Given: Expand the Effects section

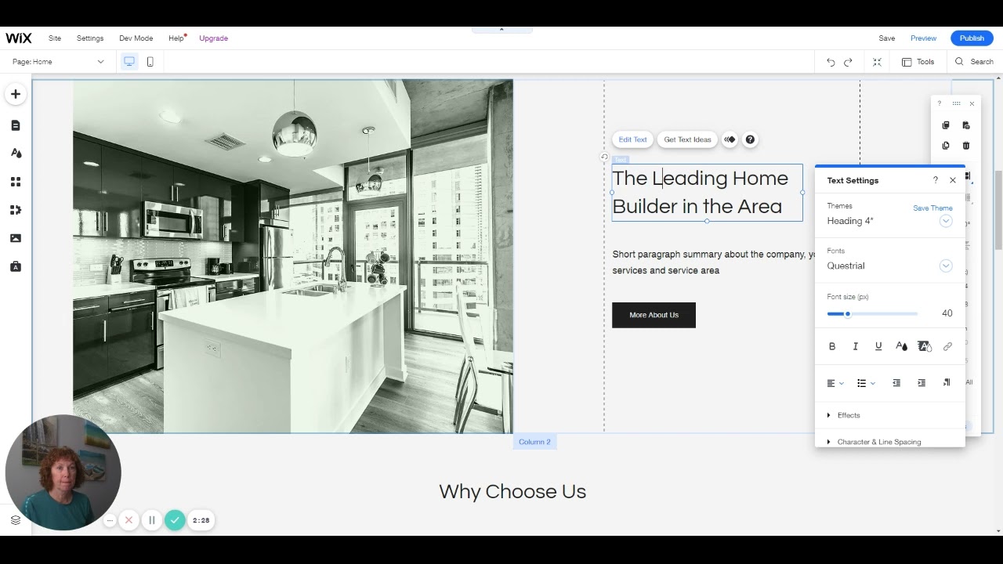Looking at the screenshot, I should tap(844, 415).
